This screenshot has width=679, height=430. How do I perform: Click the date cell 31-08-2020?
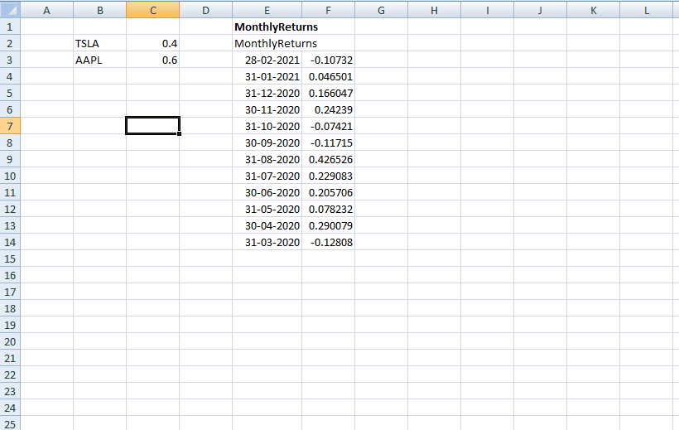coord(267,160)
